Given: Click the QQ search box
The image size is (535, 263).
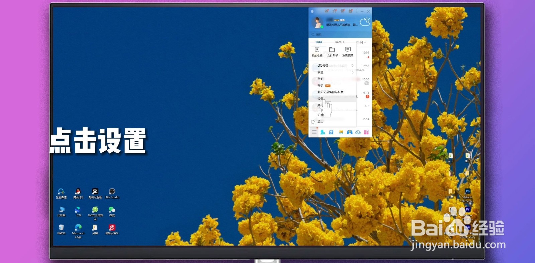Looking at the screenshot, I should click(x=340, y=34).
